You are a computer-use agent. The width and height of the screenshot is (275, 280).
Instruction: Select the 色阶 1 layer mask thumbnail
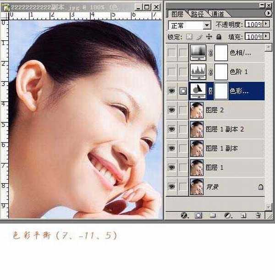[x=221, y=72]
